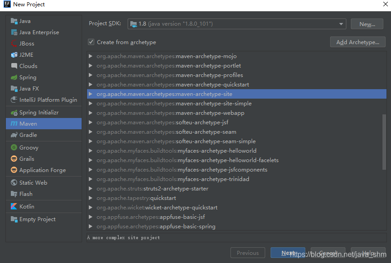Click the Clouds icon
This screenshot has width=391, height=263.
14,66
